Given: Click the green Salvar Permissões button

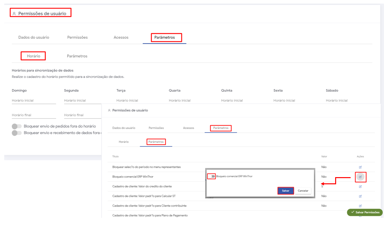Looking at the screenshot, I should tap(365, 212).
